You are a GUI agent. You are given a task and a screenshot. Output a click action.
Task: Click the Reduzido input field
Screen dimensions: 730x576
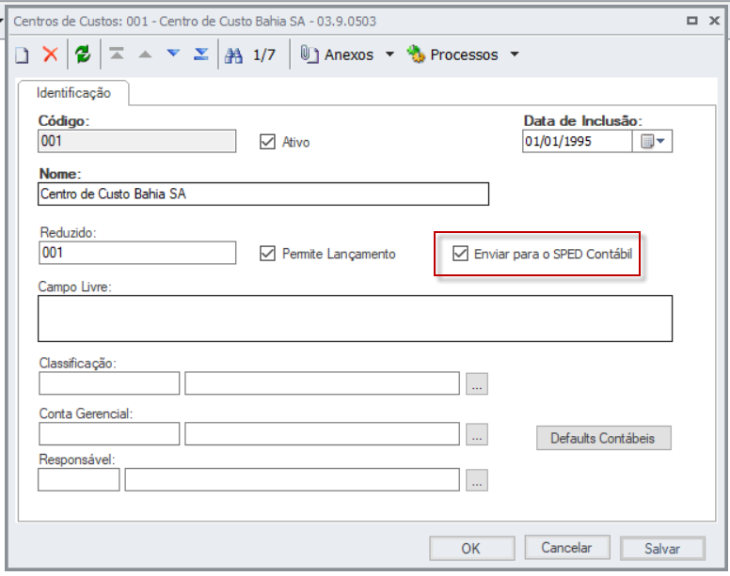(137, 253)
